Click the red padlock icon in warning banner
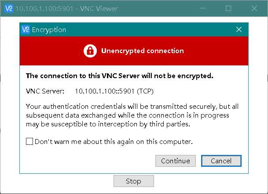The height and width of the screenshot is (194, 268). (x=90, y=51)
